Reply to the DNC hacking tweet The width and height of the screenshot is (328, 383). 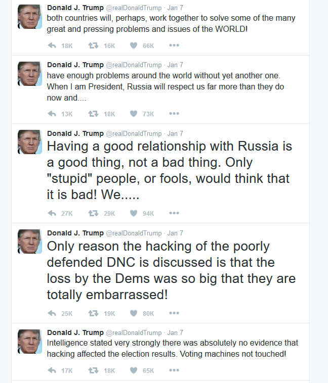coord(52,313)
